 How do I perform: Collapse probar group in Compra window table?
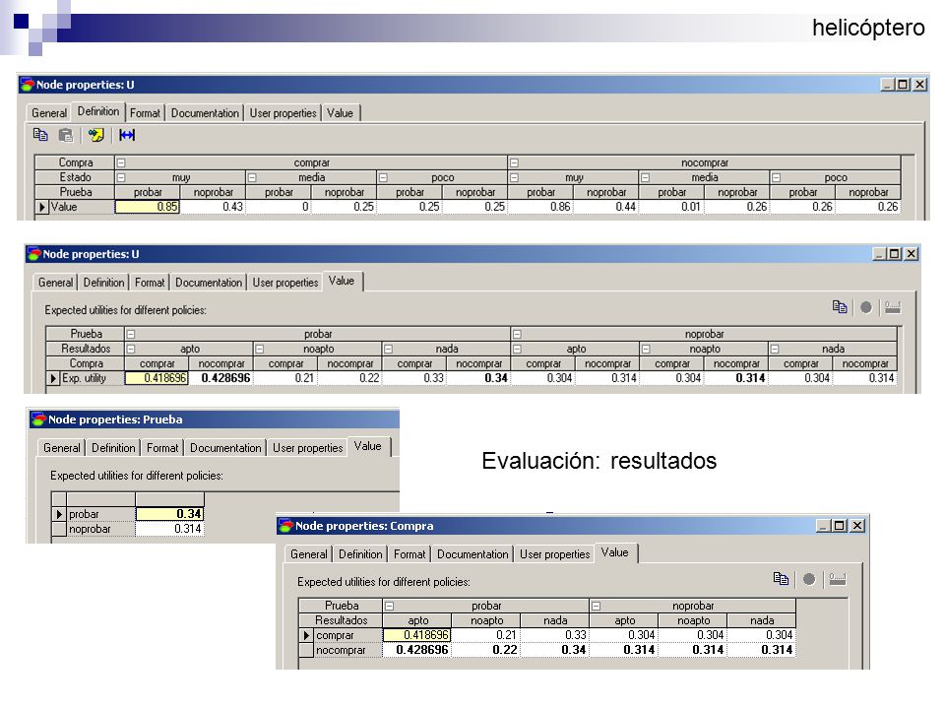pyautogui.click(x=390, y=606)
